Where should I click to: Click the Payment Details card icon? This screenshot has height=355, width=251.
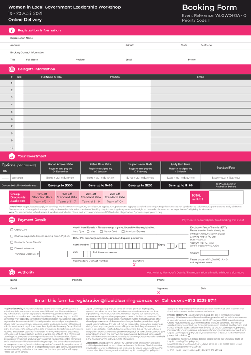tap(11, 220)
